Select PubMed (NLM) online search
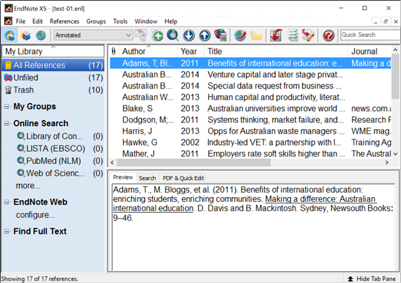 tap(60, 161)
